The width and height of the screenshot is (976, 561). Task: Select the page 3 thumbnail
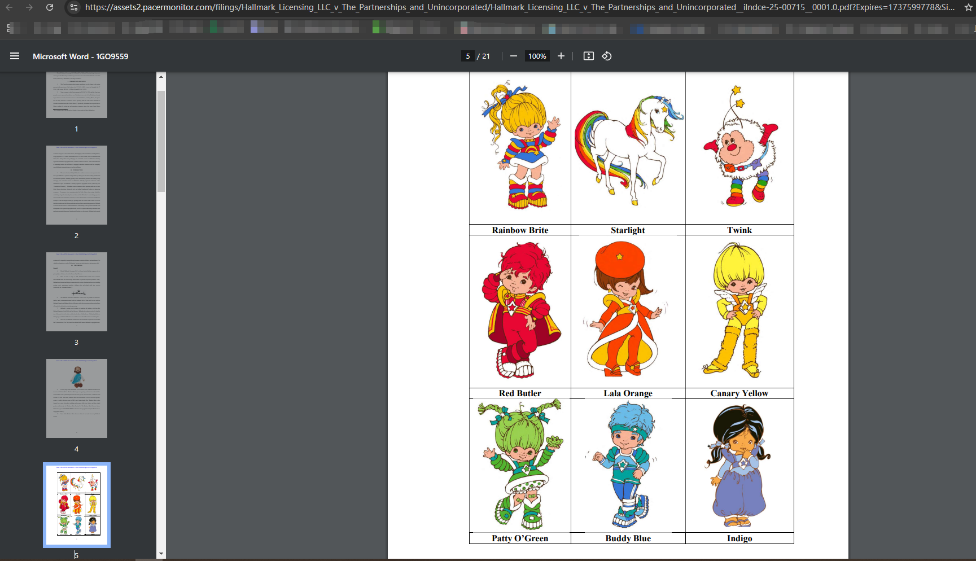pos(77,292)
